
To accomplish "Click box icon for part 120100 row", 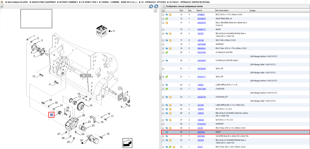I will click(x=170, y=40).
